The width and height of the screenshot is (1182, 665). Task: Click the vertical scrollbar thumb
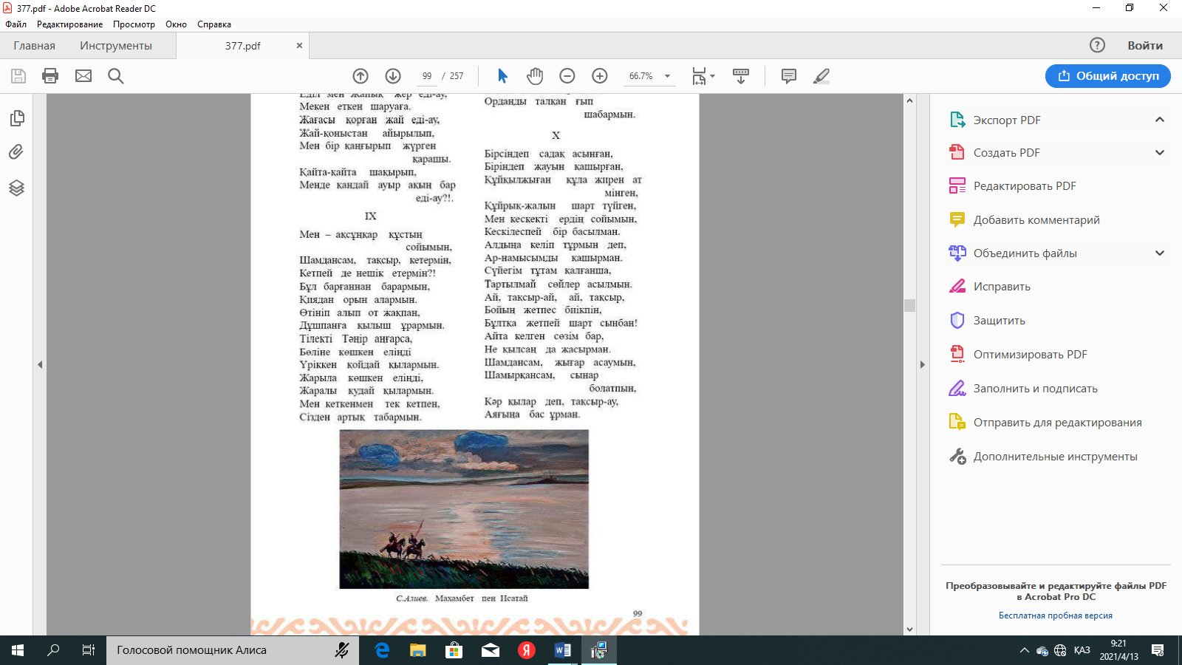click(x=909, y=305)
